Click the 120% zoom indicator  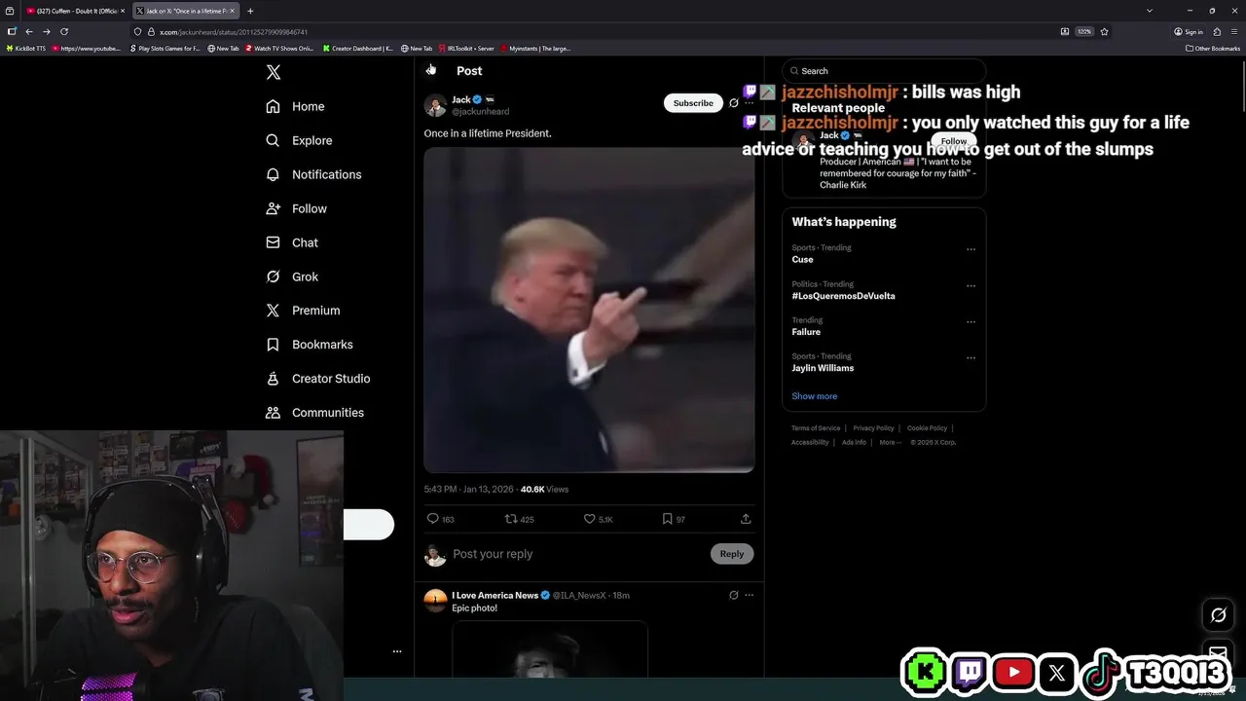1083,31
